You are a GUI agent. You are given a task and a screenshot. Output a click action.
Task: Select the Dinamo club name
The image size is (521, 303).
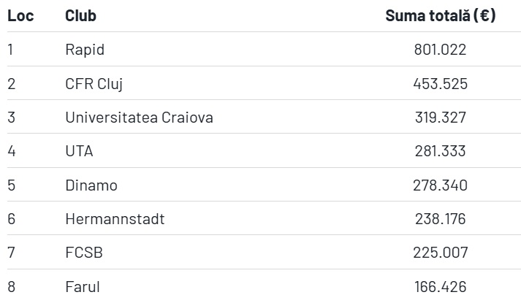[x=91, y=185]
